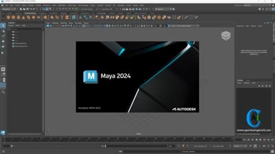The image size is (275, 154).
Task: Click the ViewCube in the viewport
Action: [x=226, y=36]
